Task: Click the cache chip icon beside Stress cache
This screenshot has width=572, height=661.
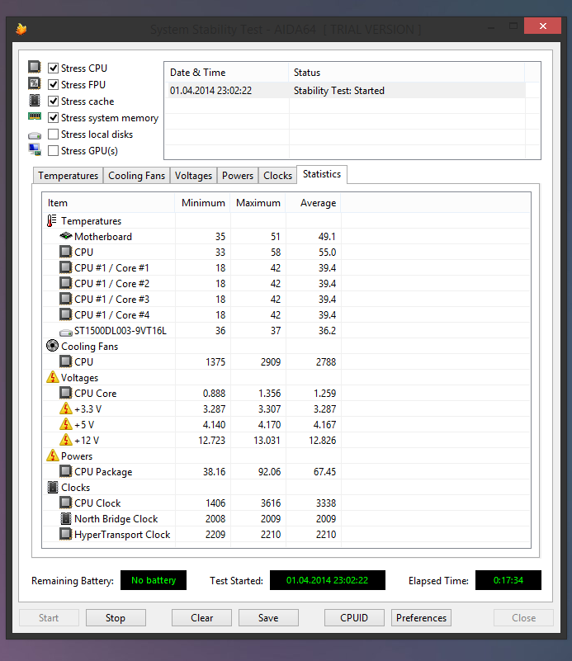Action: click(x=35, y=101)
